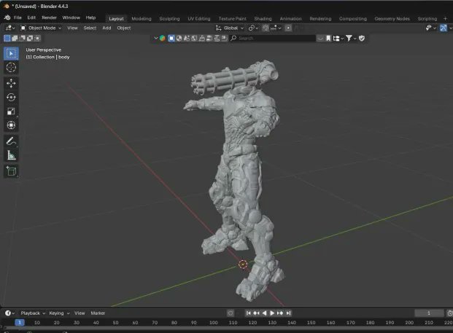Pick the Annotate pencil tool
This screenshot has width=453, height=333.
11,141
